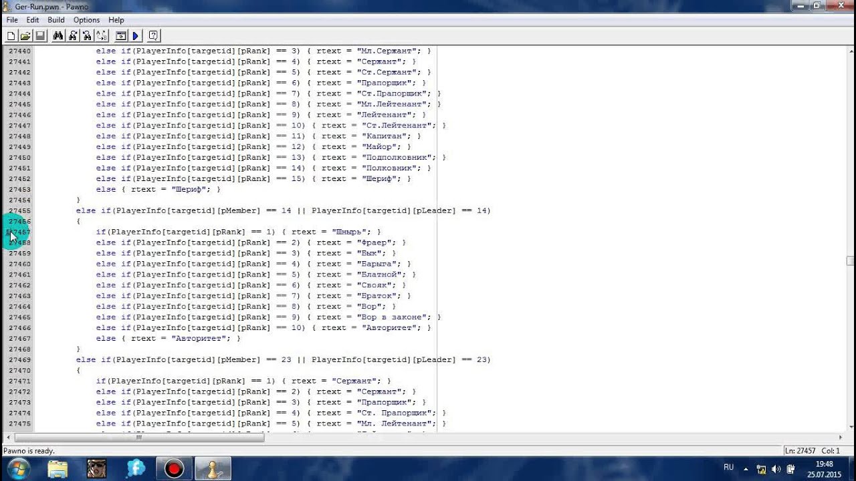Click the Compile toolbar icon
This screenshot has height=481, width=856.
(121, 36)
